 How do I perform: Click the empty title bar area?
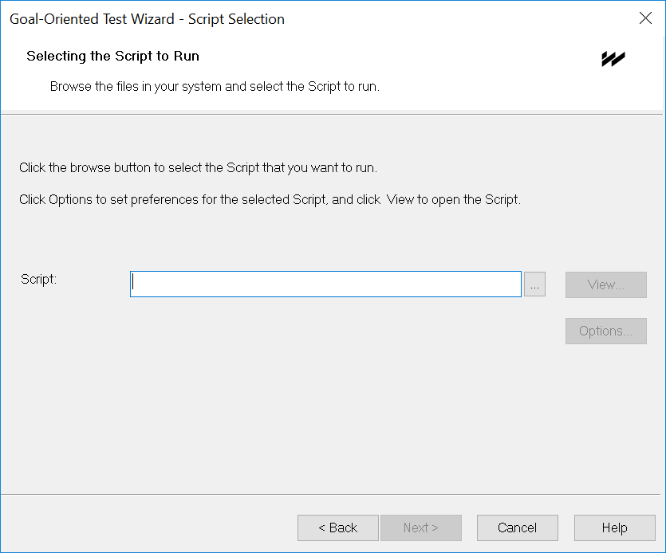(459, 19)
